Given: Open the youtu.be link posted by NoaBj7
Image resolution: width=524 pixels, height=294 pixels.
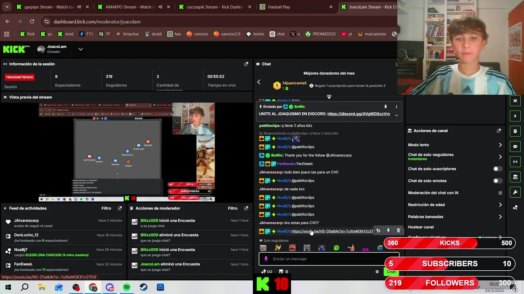Looking at the screenshot, I should point(332,232).
